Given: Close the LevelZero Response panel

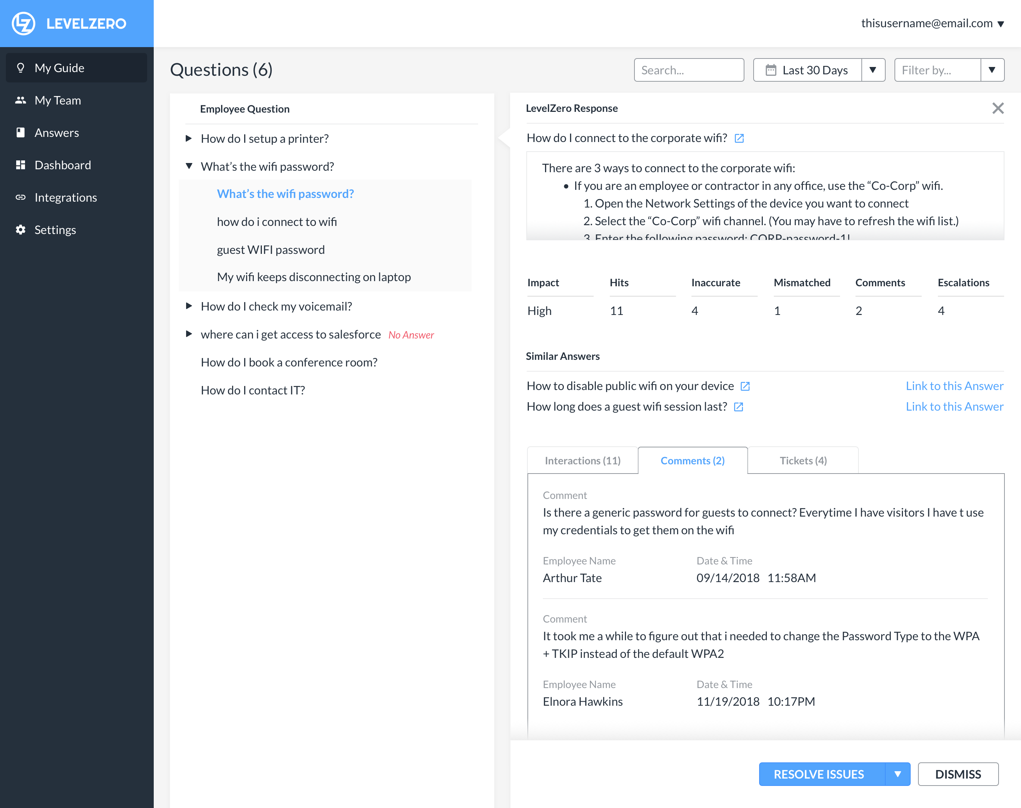Looking at the screenshot, I should tap(998, 108).
